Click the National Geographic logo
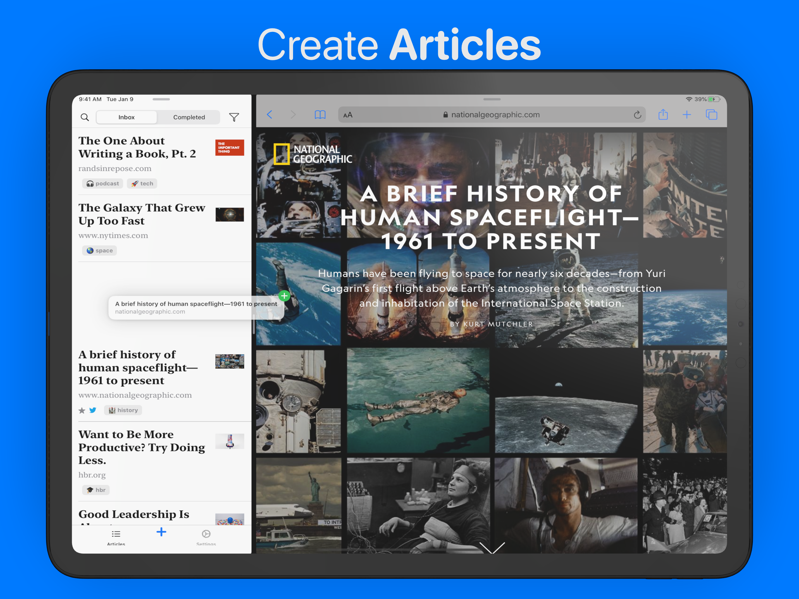 coord(312,154)
